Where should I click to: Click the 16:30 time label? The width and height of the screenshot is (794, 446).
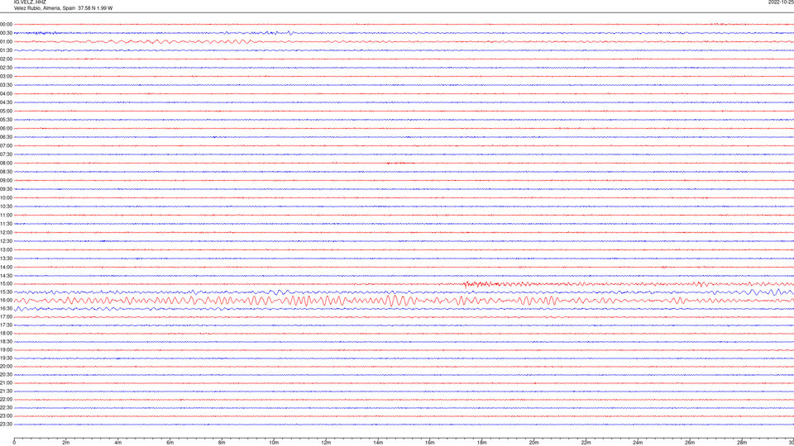coord(6,308)
